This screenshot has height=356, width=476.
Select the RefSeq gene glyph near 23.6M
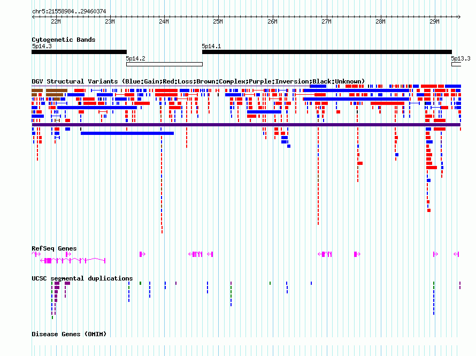click(x=142, y=254)
